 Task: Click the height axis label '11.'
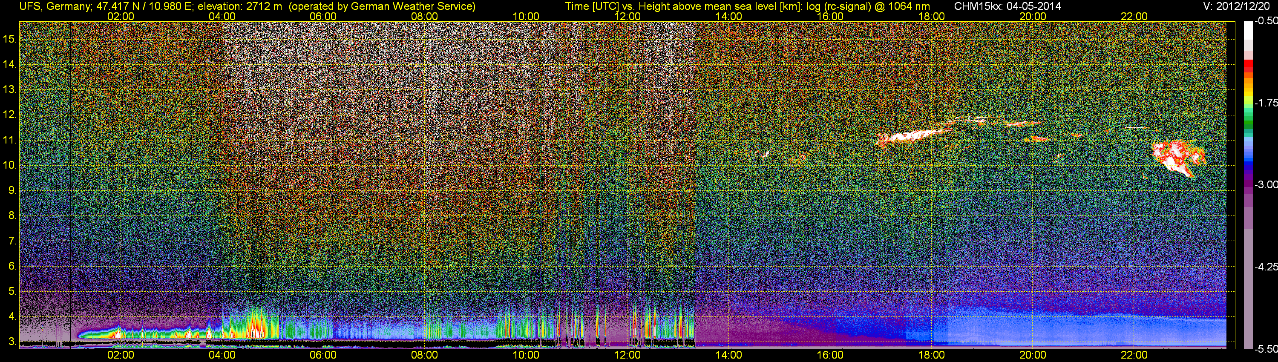coord(9,140)
